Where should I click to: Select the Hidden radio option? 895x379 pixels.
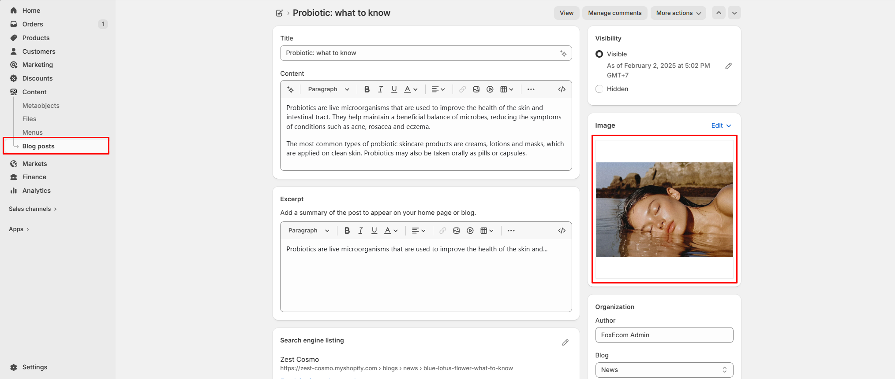[x=599, y=89]
